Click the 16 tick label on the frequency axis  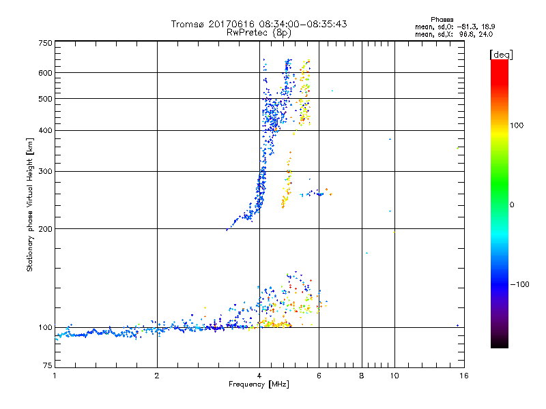point(462,376)
